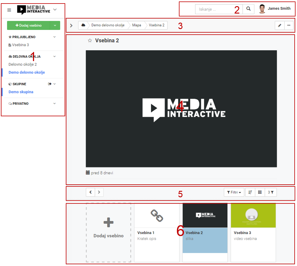The height and width of the screenshot is (266, 297).
Task: Open Demo skupina group
Action: point(21,92)
